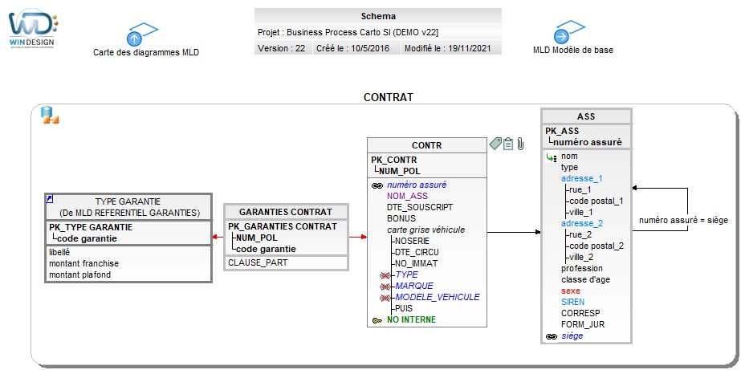The image size is (741, 370).
Task: Expand the adresse_1 group in ASS
Action: 582,179
